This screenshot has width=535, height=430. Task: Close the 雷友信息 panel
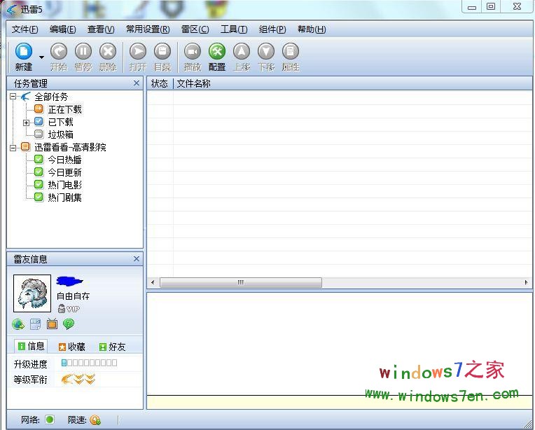(137, 259)
